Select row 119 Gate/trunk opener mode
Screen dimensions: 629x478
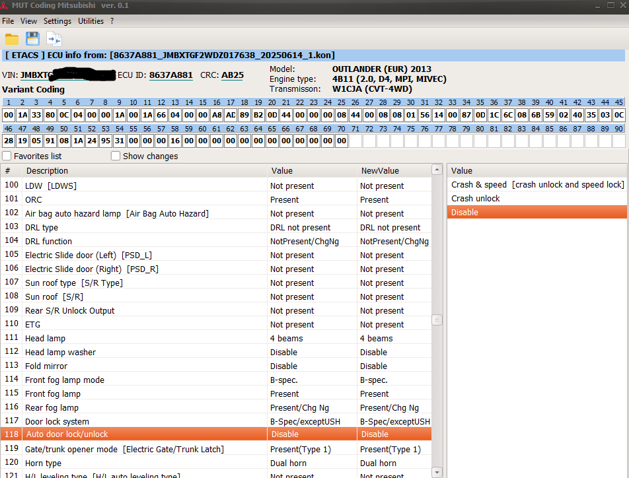pos(216,449)
